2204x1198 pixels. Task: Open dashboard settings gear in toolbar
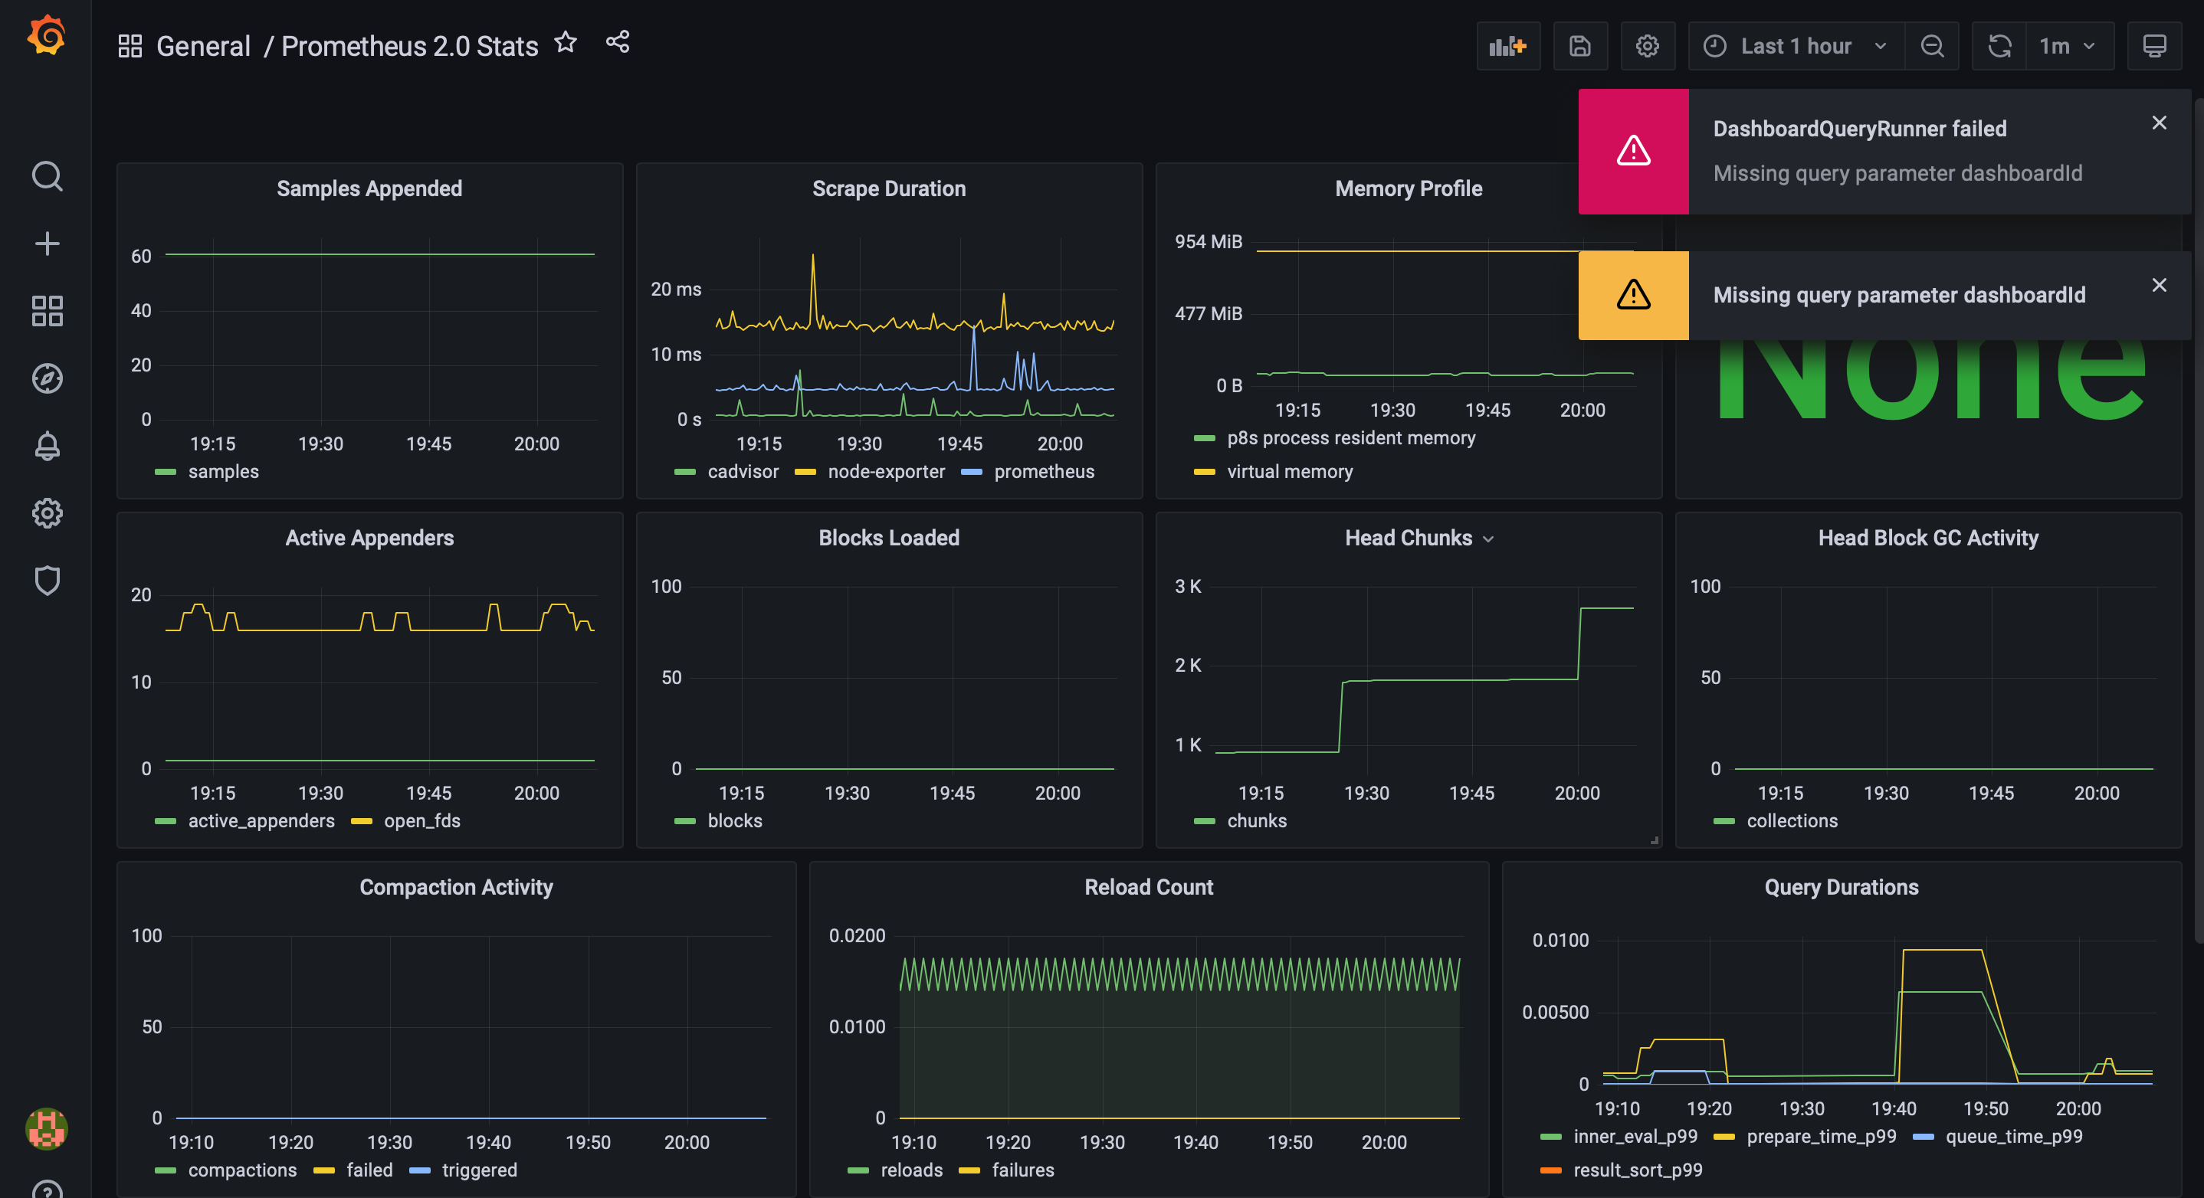pyautogui.click(x=1647, y=46)
